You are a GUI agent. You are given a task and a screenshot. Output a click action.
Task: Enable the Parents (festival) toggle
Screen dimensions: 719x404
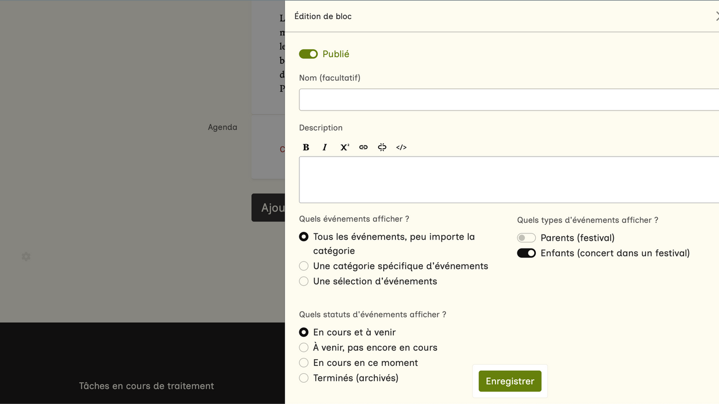[x=526, y=238]
